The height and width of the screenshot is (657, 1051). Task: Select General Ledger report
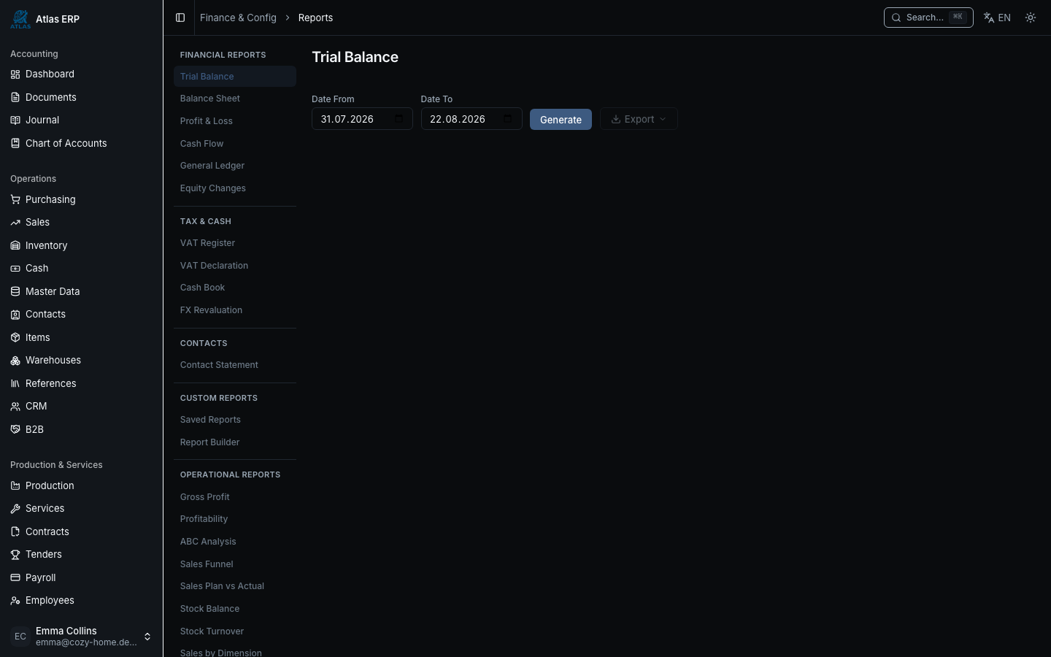pyautogui.click(x=235, y=166)
